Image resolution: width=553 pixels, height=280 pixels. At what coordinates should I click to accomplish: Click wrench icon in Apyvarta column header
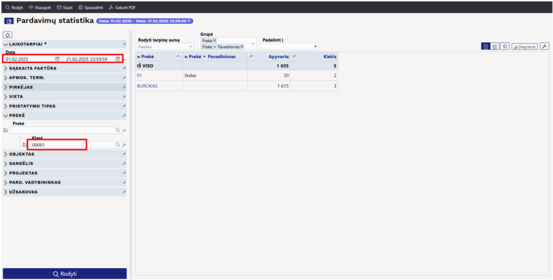(x=251, y=56)
